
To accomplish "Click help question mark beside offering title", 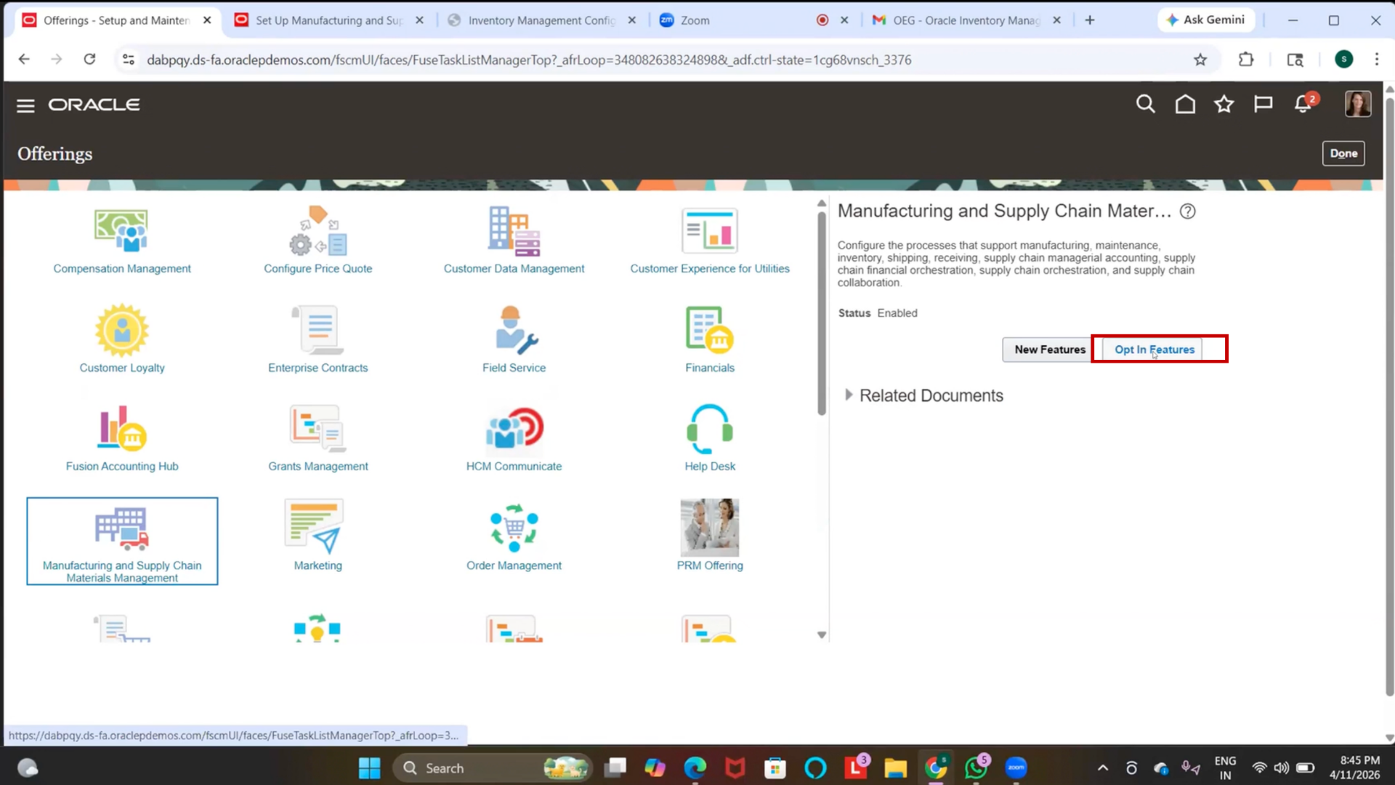I will point(1187,212).
